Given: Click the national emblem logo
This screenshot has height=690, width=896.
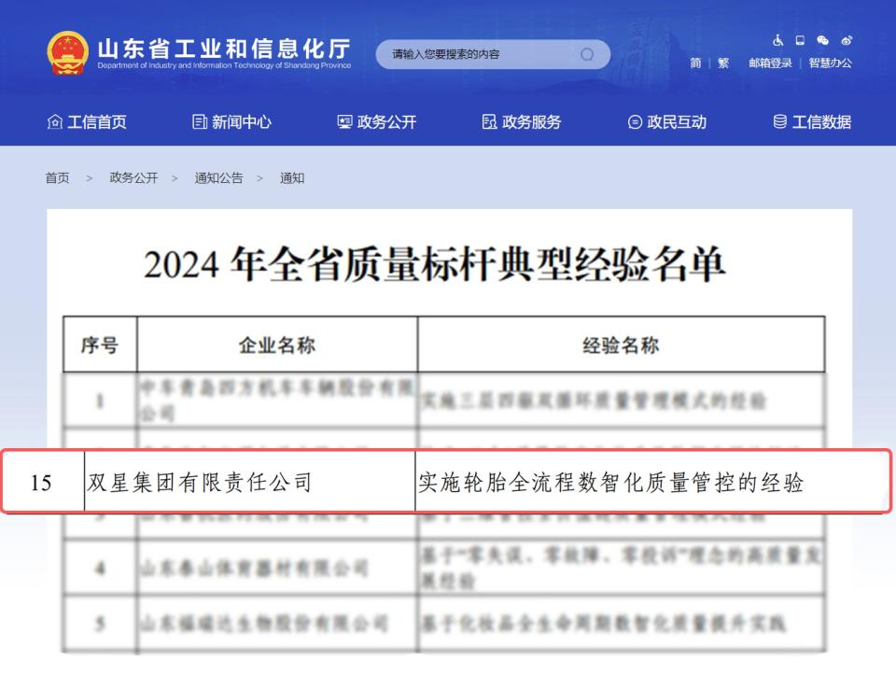Looking at the screenshot, I should 67,53.
